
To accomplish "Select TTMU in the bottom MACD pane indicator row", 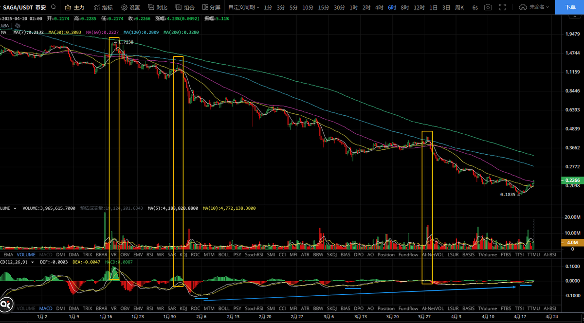I will tap(534, 308).
